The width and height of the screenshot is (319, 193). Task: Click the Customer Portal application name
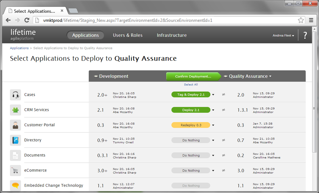point(40,125)
